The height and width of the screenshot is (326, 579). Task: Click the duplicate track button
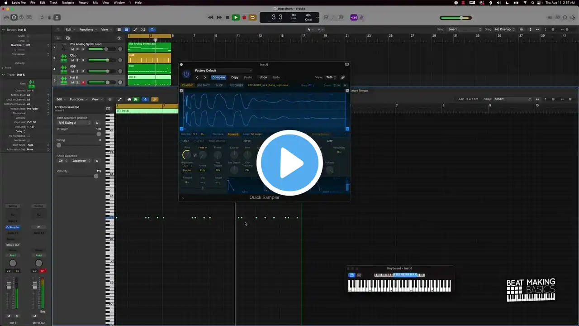click(68, 38)
